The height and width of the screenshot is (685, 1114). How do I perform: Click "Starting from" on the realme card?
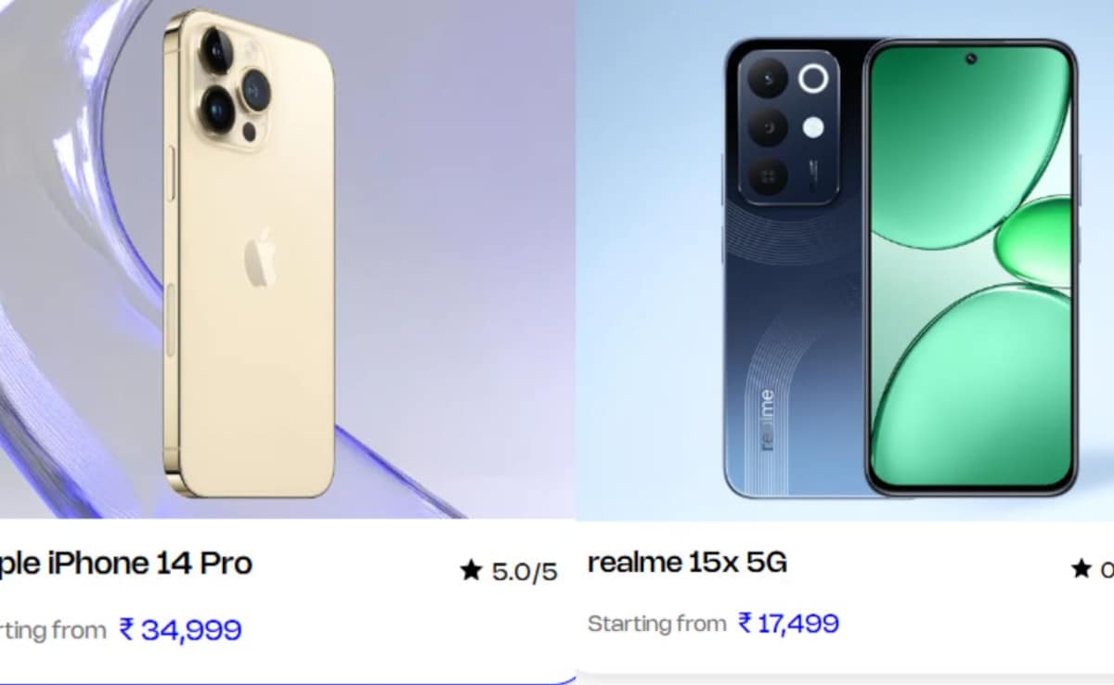(656, 623)
